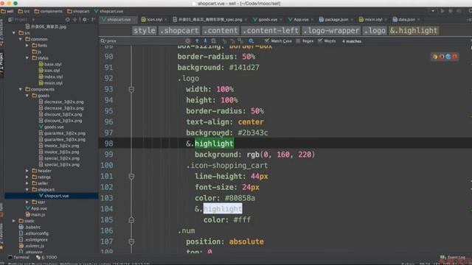Image resolution: width=472 pixels, height=265 pixels.
Task: Go to previous search occurrence arrow
Action: coord(197,41)
